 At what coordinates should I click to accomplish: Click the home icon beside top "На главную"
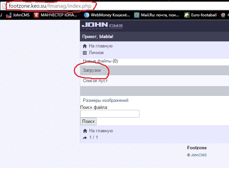click(85, 46)
